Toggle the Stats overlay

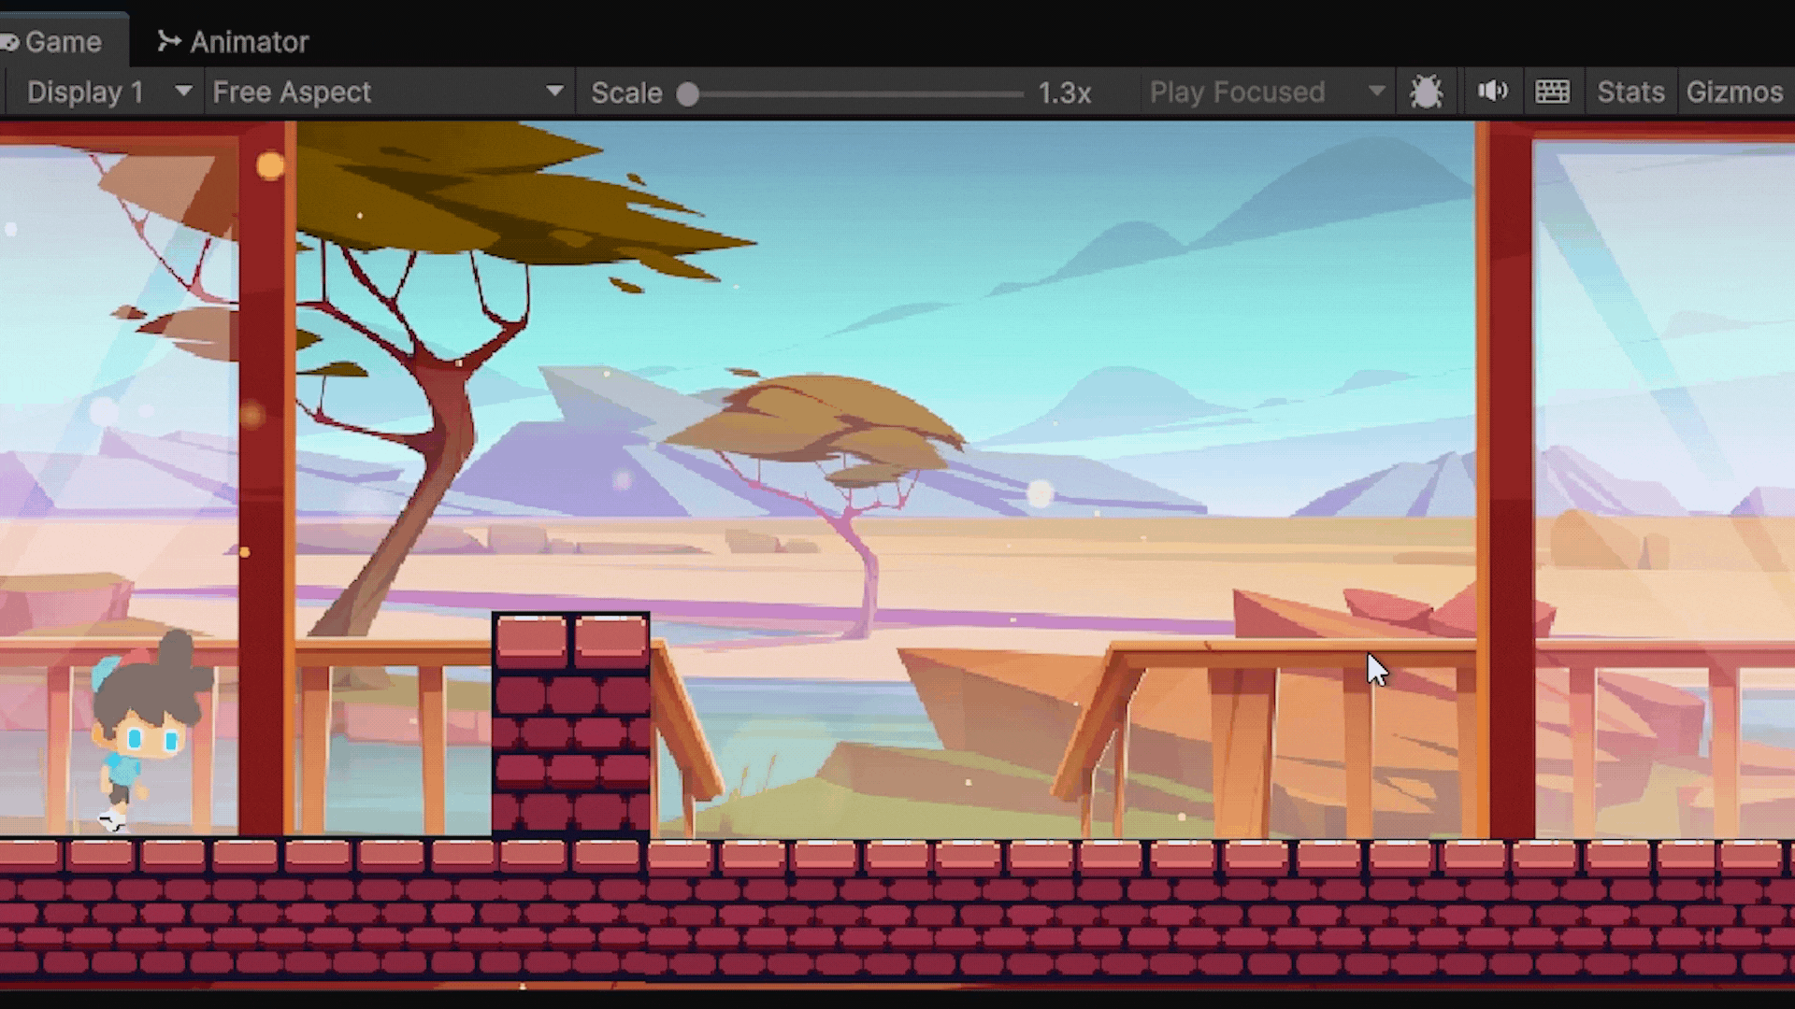tap(1630, 92)
